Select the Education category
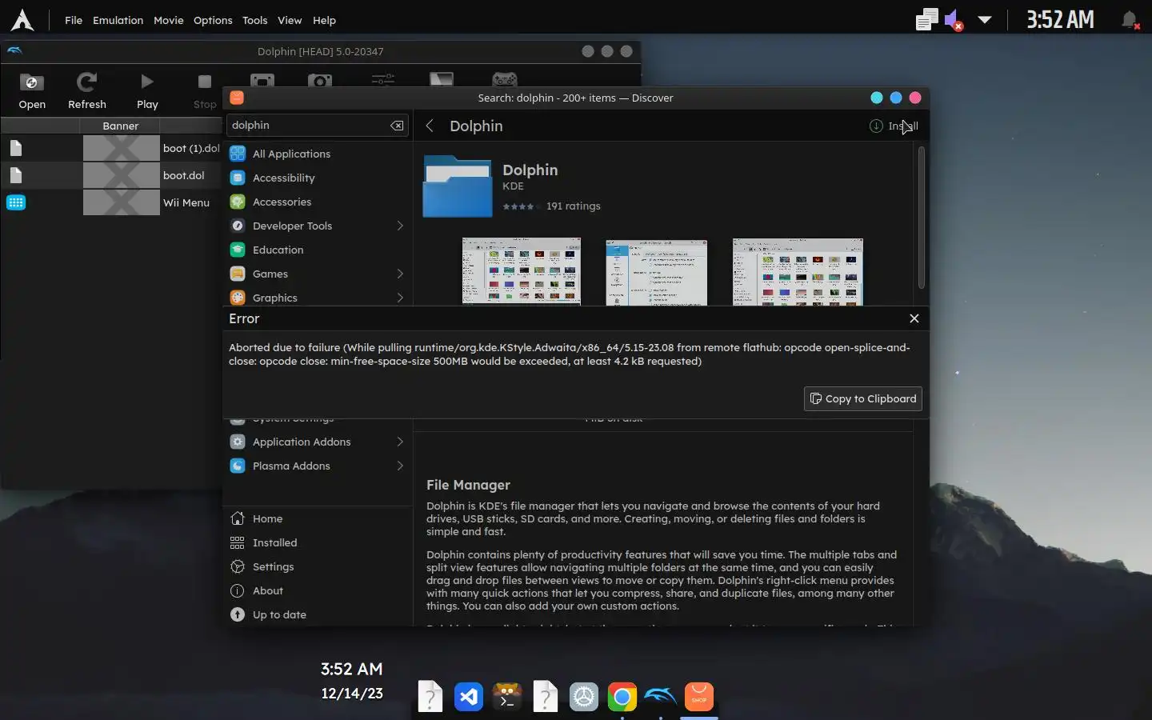Viewport: 1152px width, 720px height. pyautogui.click(x=318, y=250)
